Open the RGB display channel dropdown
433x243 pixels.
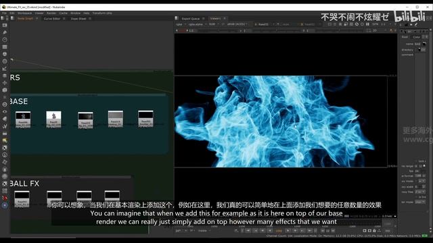coord(214,24)
